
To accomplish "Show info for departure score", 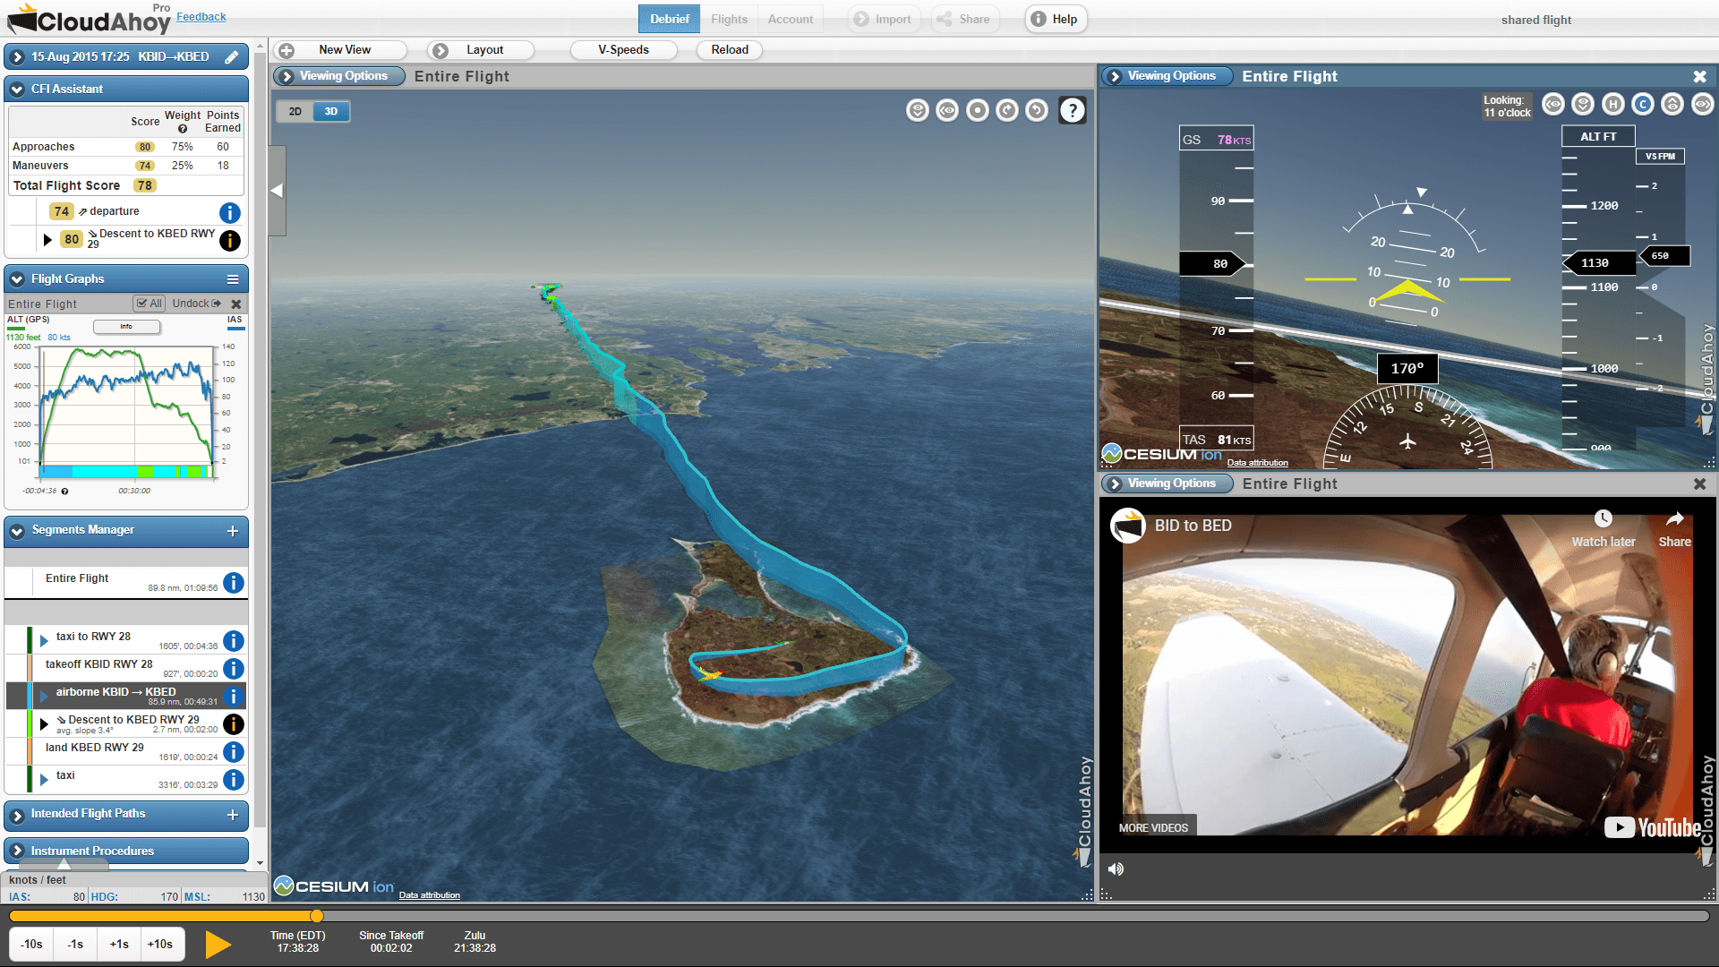I will tap(230, 213).
